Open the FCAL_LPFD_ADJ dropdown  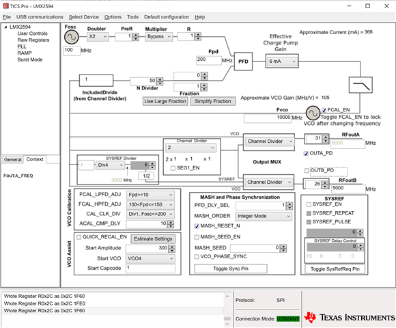point(150,195)
